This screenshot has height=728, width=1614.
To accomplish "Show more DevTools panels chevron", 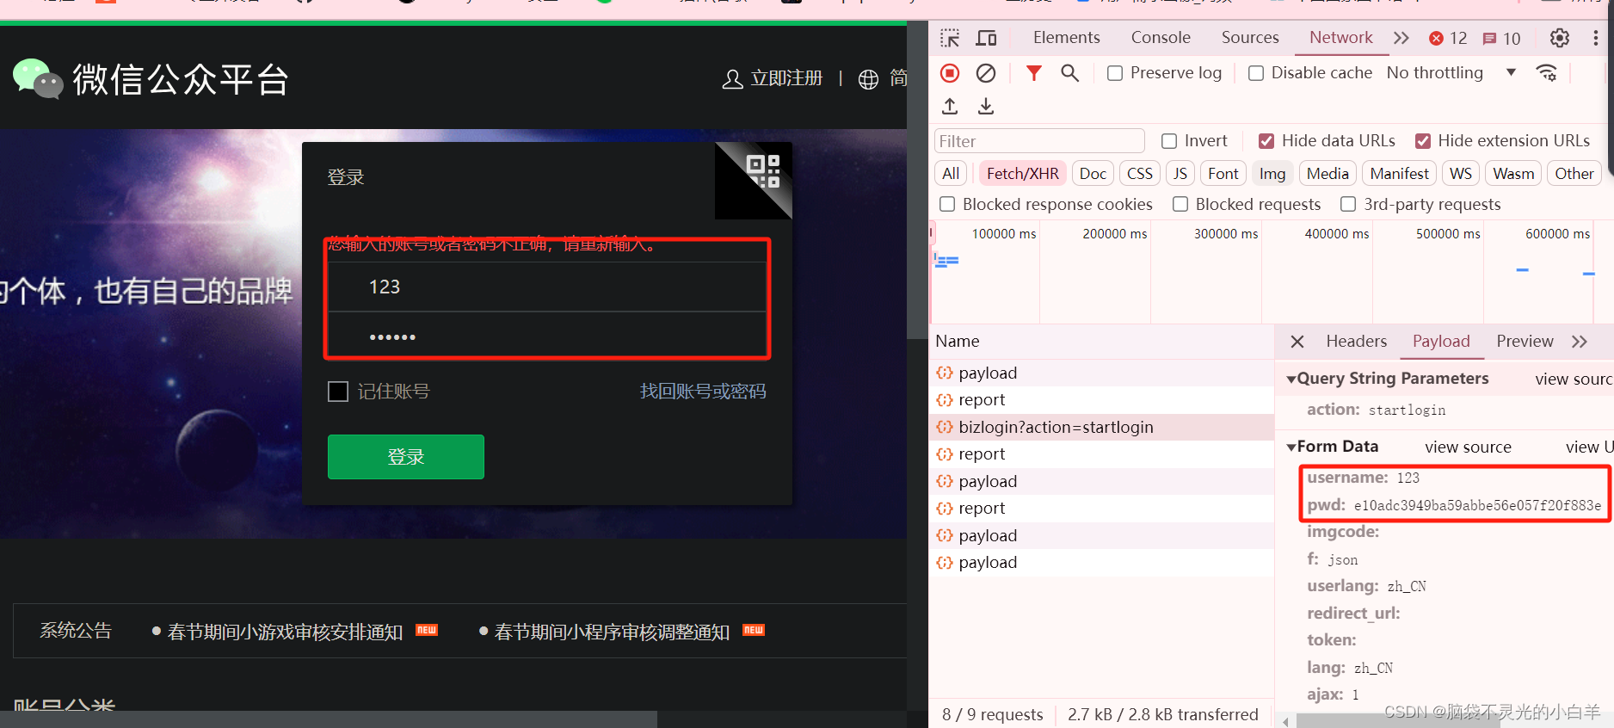I will [x=1401, y=38].
